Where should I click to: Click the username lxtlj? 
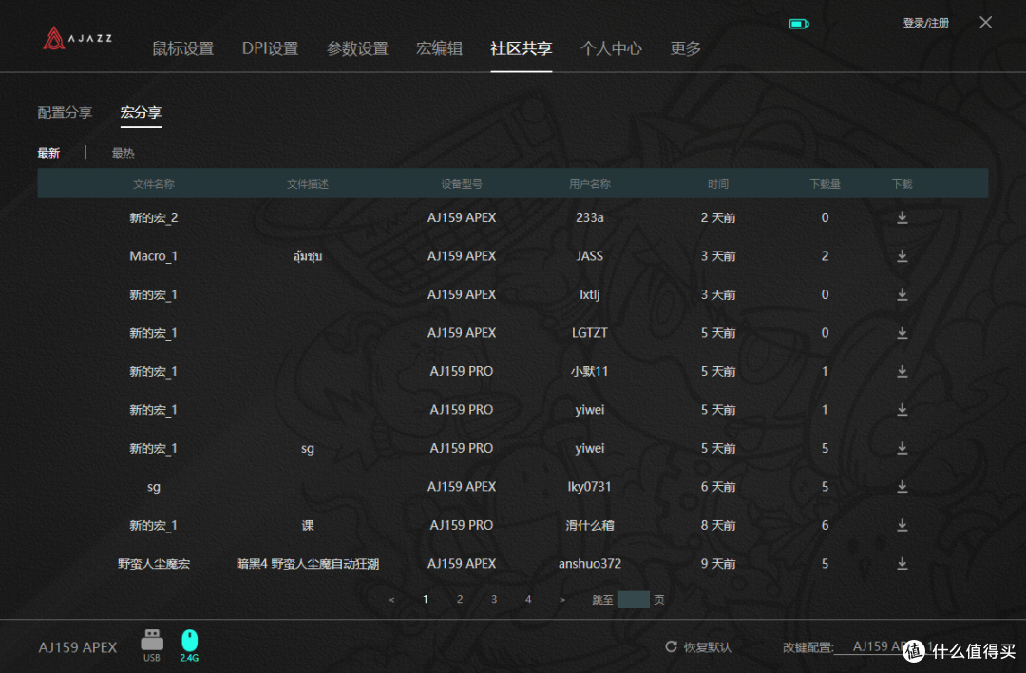(x=590, y=295)
